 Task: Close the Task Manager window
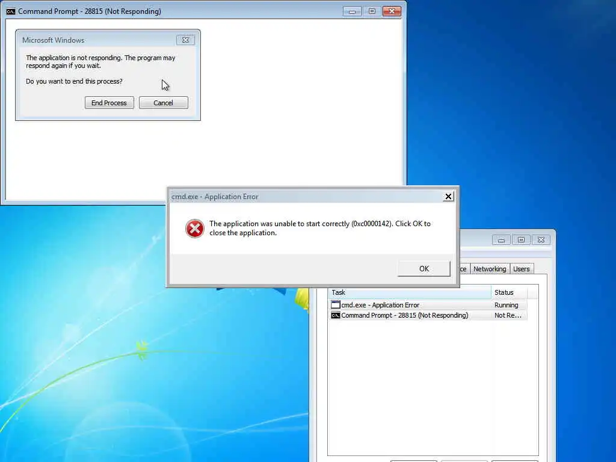541,240
